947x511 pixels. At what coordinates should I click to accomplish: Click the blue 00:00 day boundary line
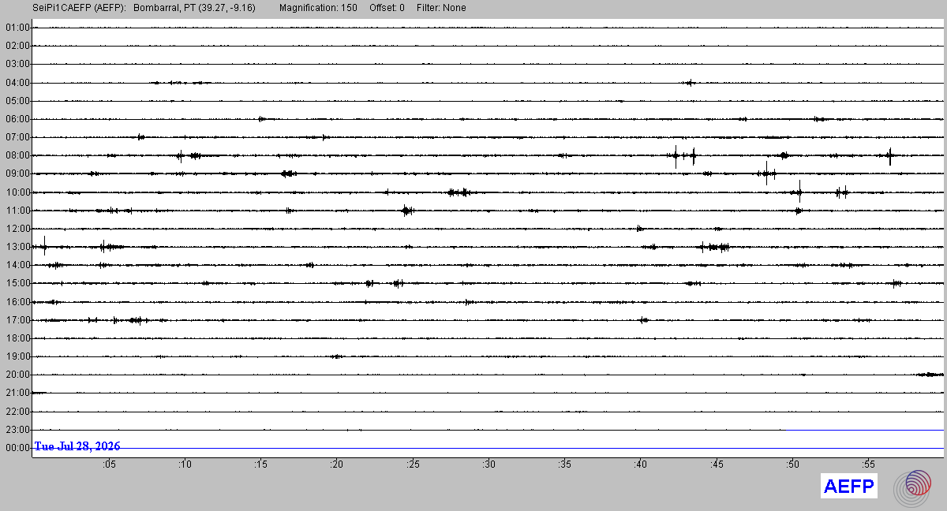(488, 448)
